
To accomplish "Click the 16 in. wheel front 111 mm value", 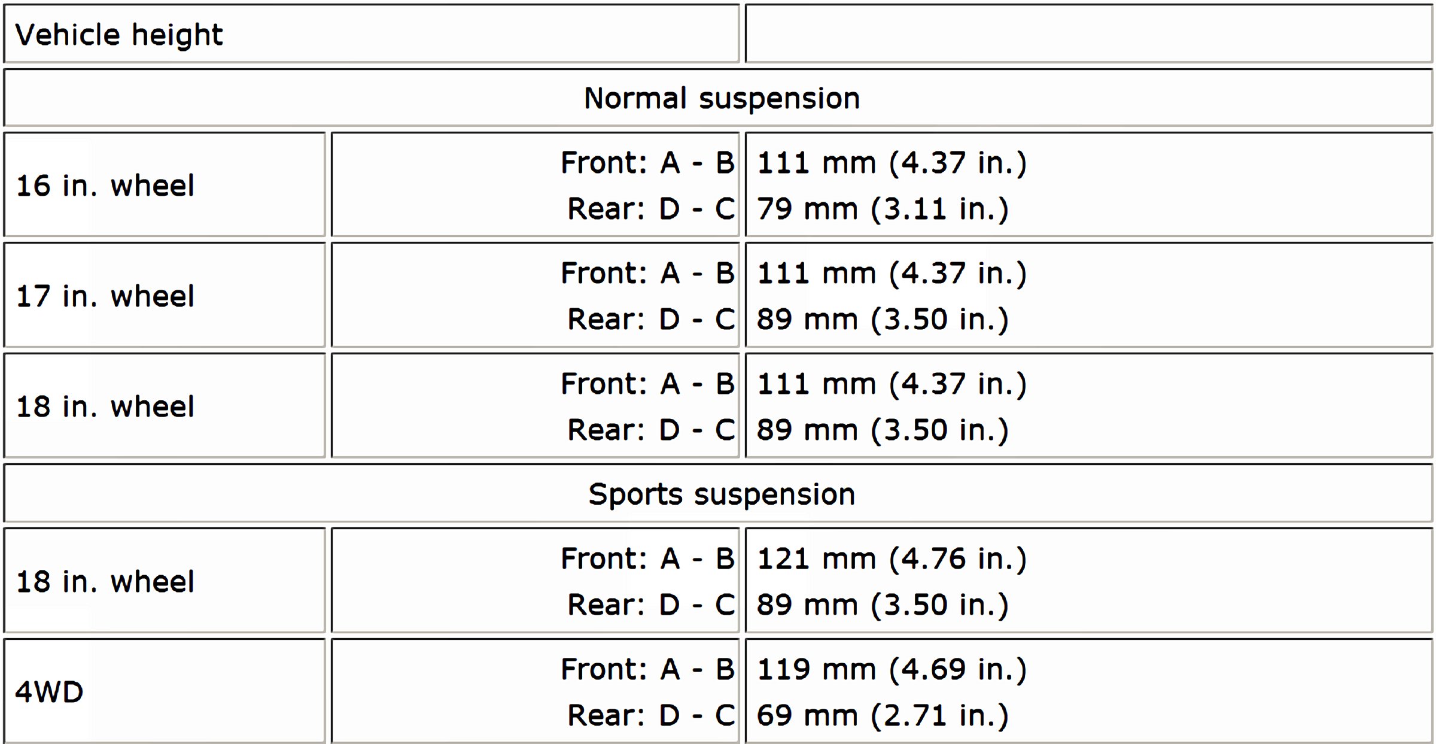I will click(891, 163).
